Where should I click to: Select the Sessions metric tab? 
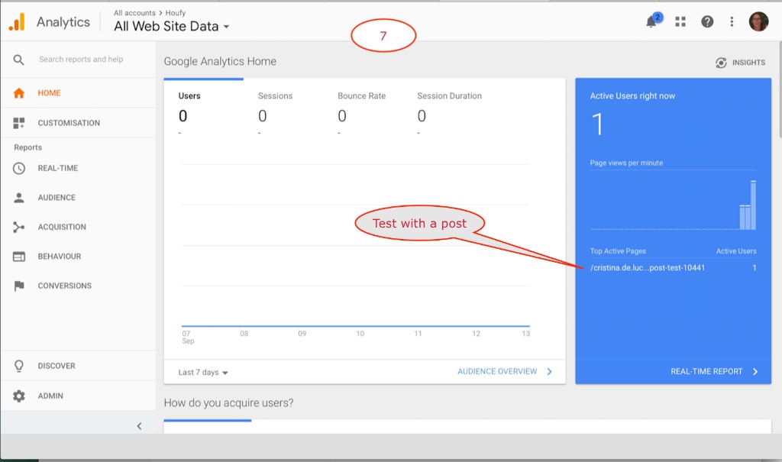tap(275, 96)
